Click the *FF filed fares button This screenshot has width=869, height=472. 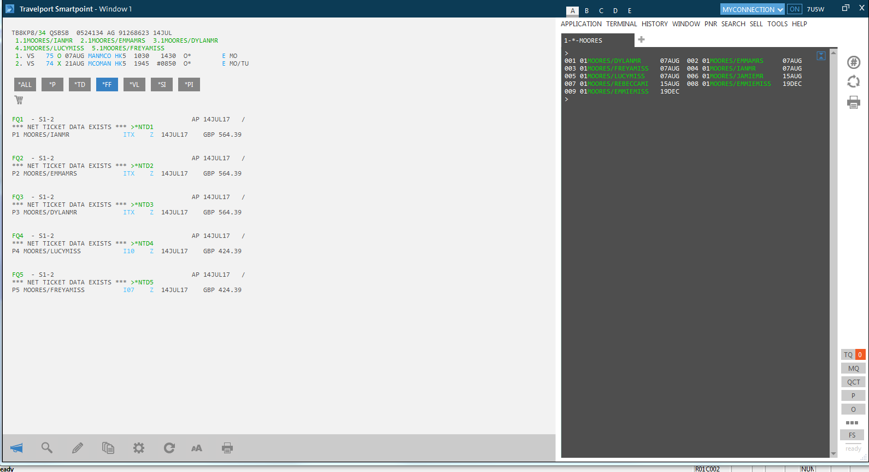(107, 85)
